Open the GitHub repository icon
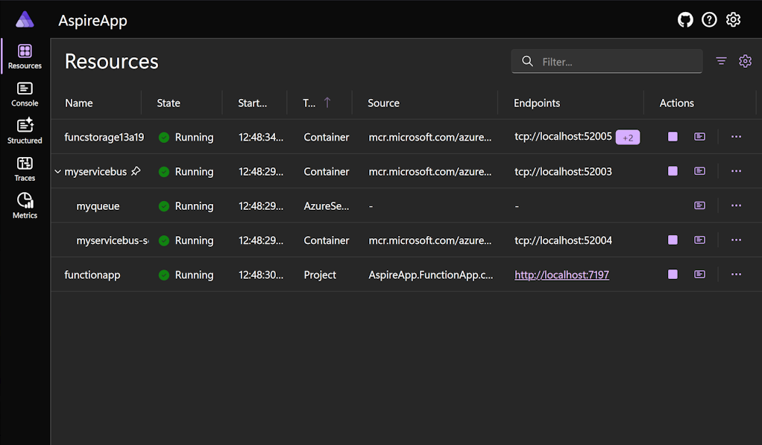This screenshot has height=445, width=762. click(685, 19)
